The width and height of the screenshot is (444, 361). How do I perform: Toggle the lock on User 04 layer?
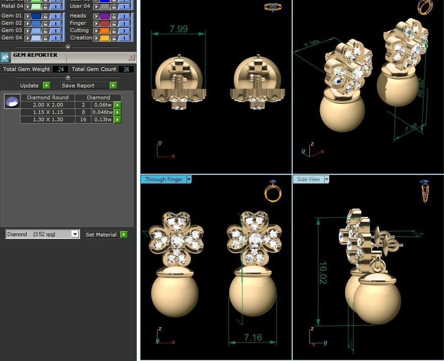click(x=114, y=6)
